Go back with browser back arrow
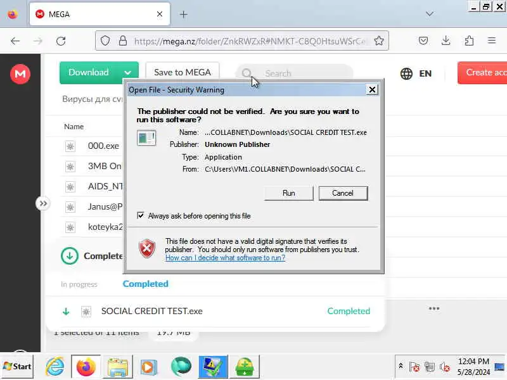This screenshot has height=380, width=507. tap(15, 41)
